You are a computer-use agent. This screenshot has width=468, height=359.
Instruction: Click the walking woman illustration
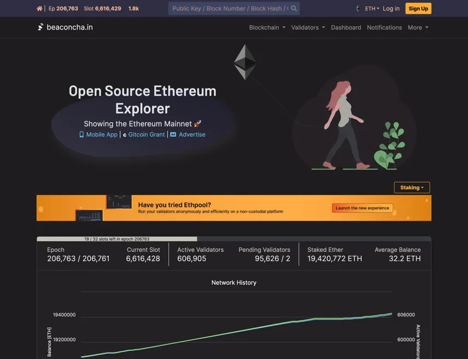click(x=345, y=125)
